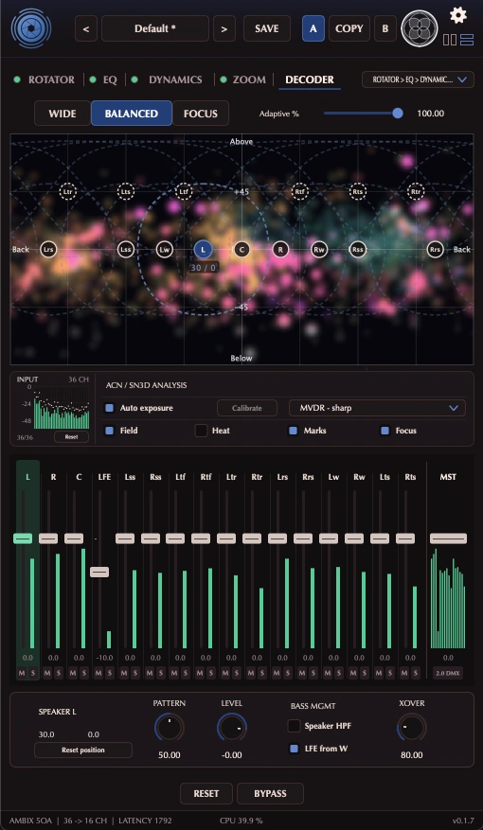The image size is (483, 830).
Task: Open the DECODER tab
Action: [310, 79]
